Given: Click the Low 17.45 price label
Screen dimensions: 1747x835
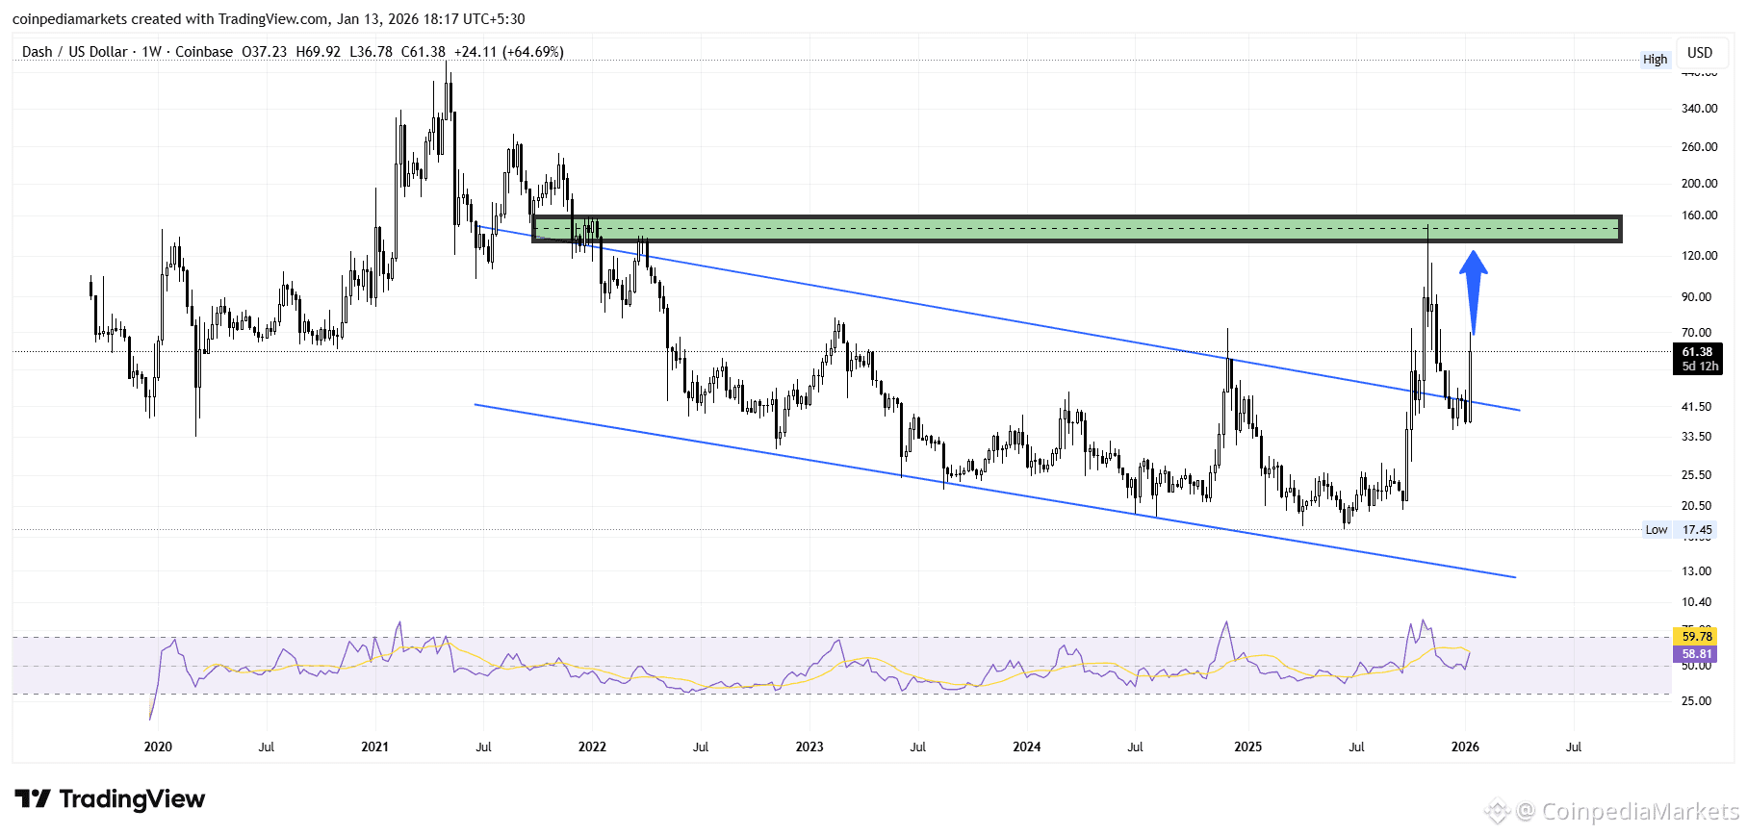Looking at the screenshot, I should tap(1680, 530).
